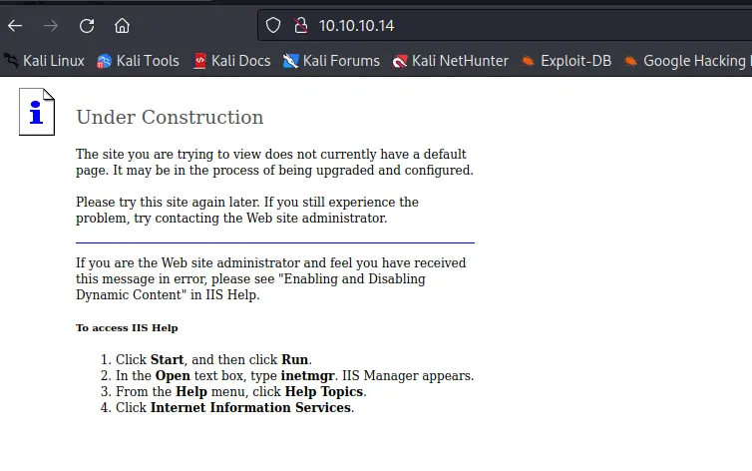The width and height of the screenshot is (752, 471).
Task: Open the browser home page icon
Action: (123, 25)
